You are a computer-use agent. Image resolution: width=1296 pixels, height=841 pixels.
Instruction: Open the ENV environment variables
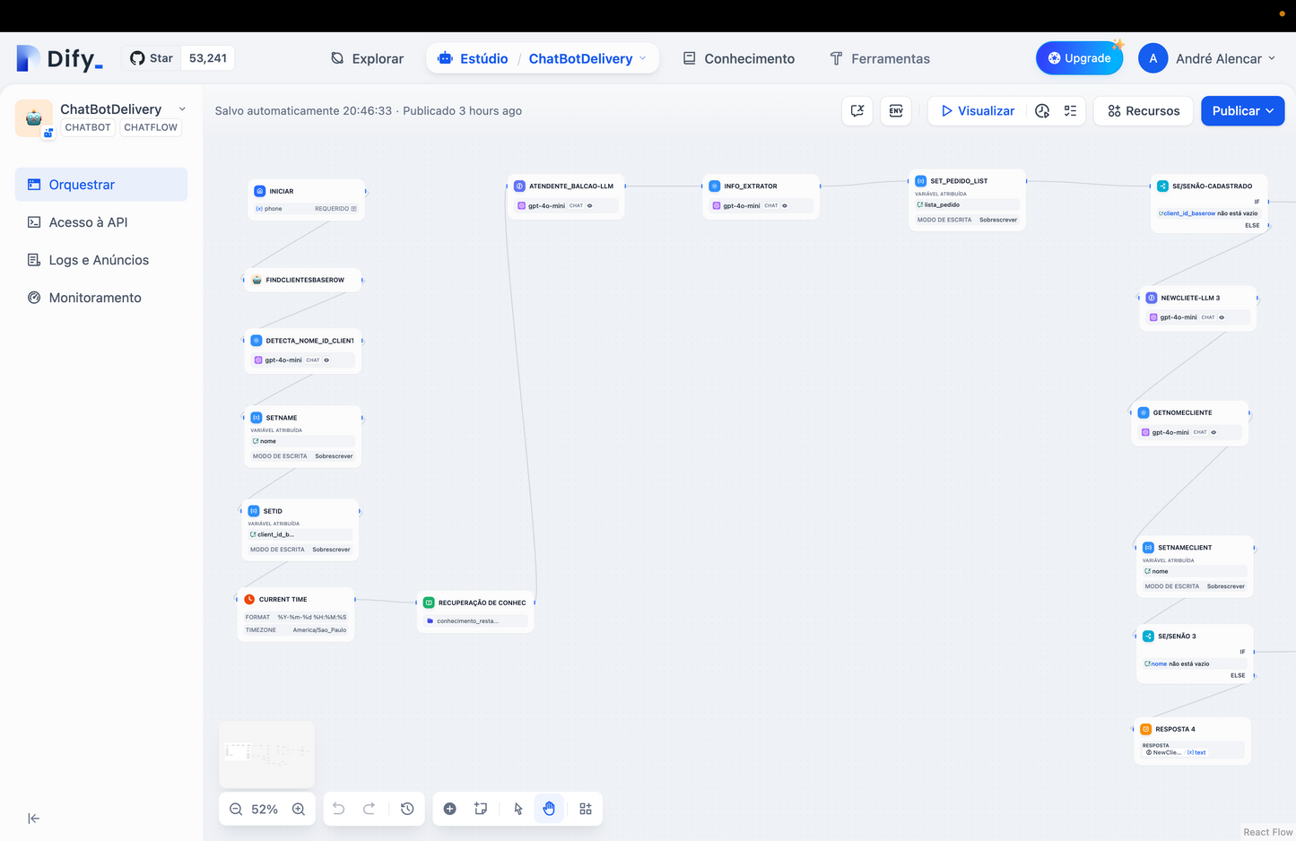tap(896, 110)
